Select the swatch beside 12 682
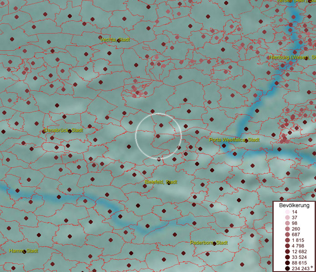This screenshot has width=316, height=272. [x=287, y=252]
